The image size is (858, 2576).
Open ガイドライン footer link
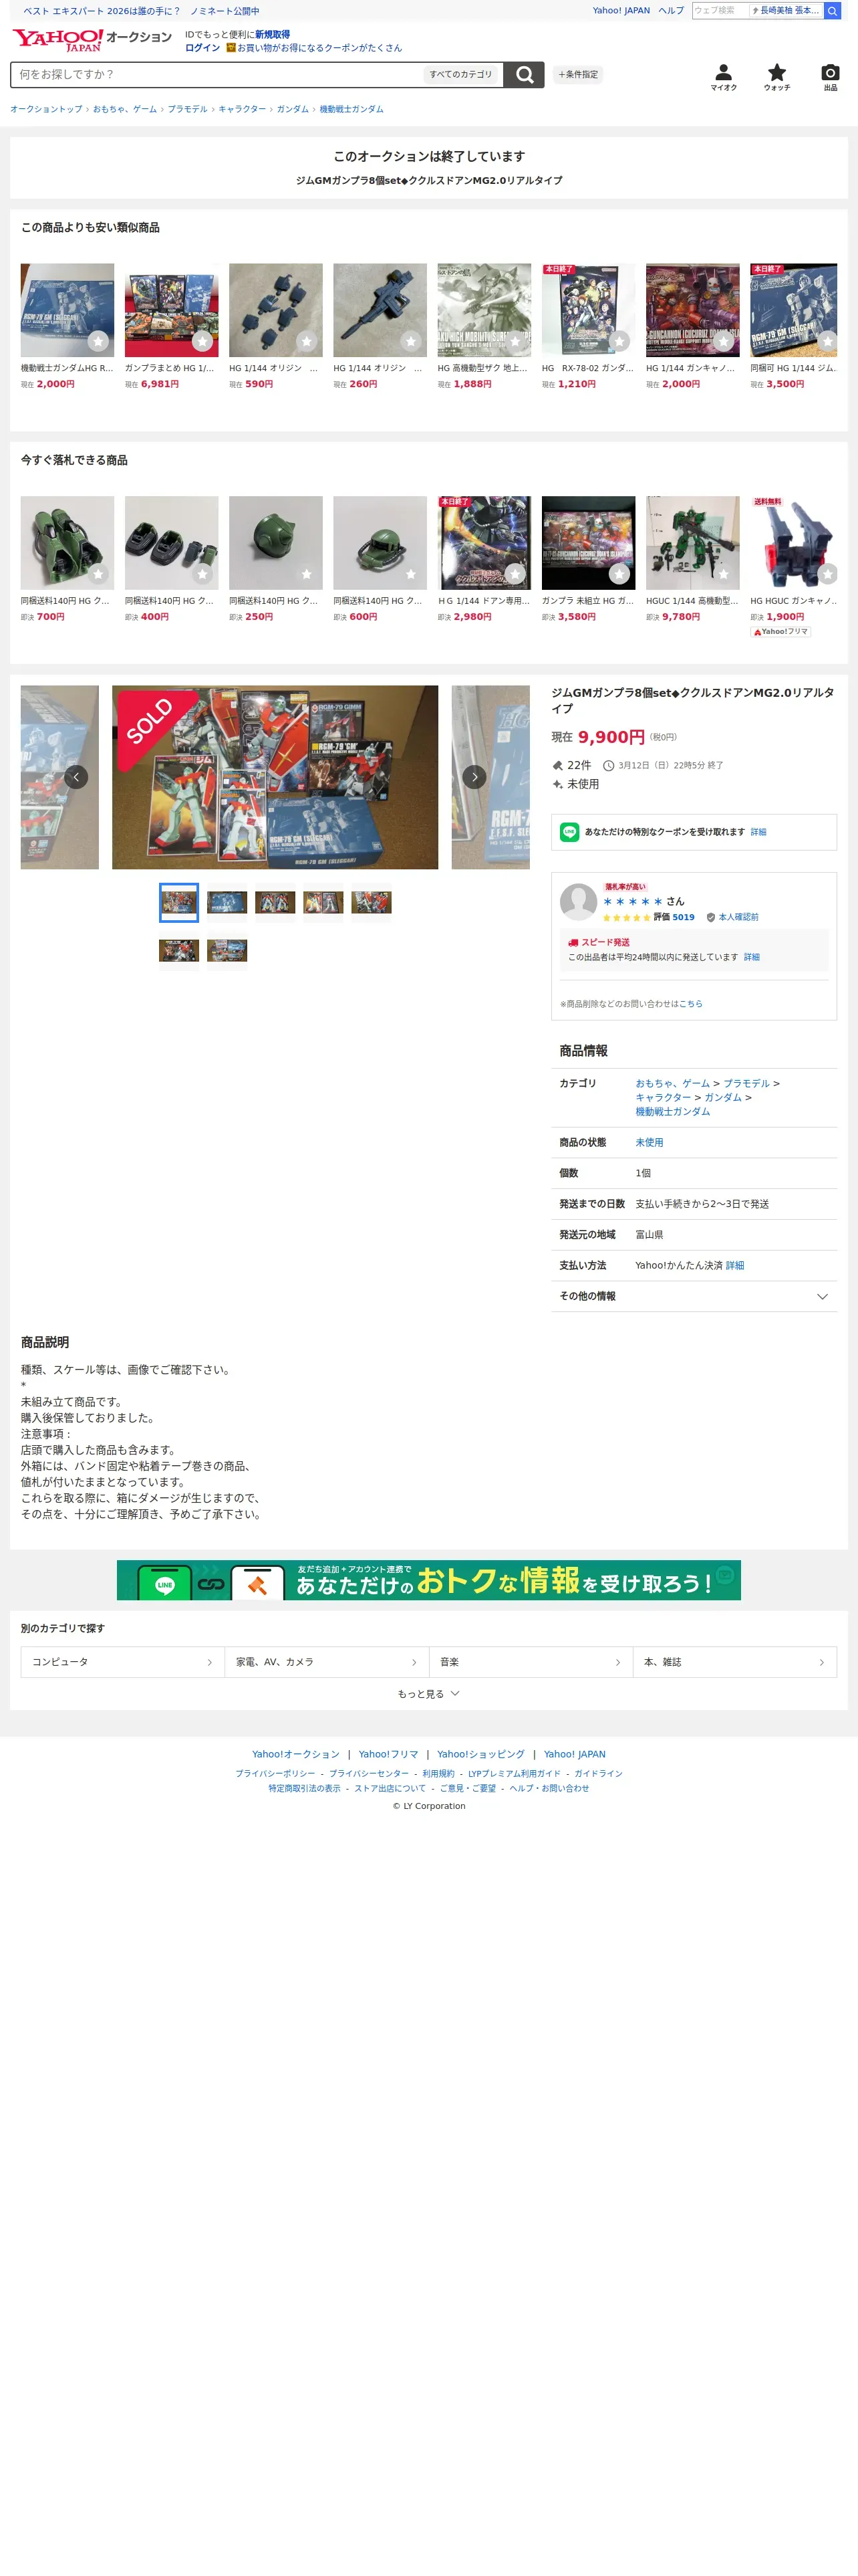pos(598,1774)
